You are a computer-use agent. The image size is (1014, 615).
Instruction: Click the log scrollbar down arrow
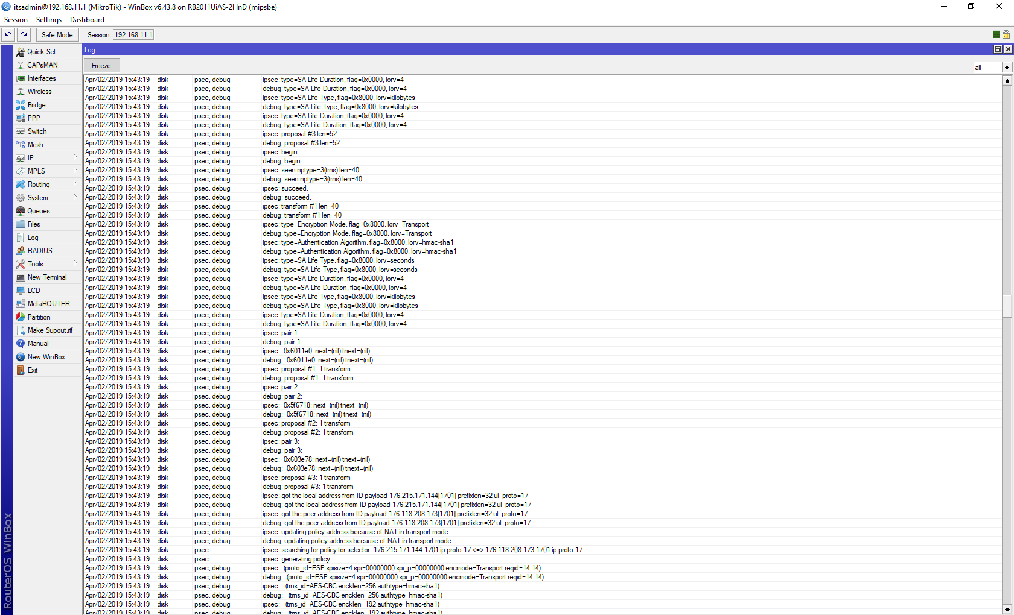tap(1007, 610)
